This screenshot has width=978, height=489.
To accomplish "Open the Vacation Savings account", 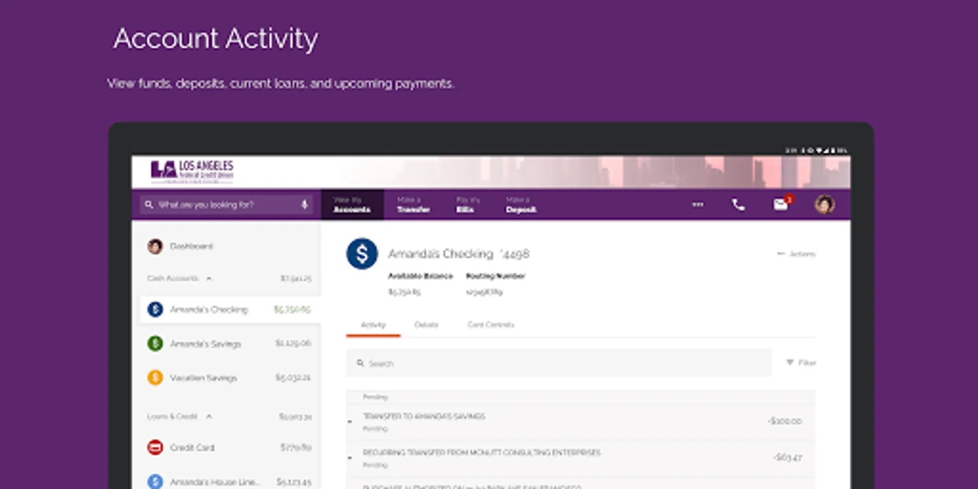I will coord(230,377).
